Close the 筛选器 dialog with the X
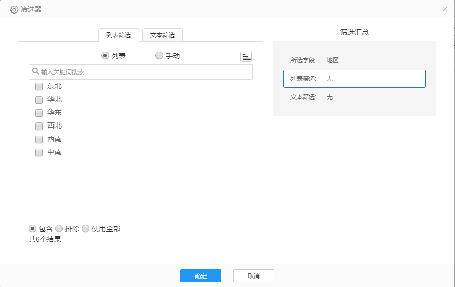Image resolution: width=455 pixels, height=287 pixels. (x=445, y=9)
